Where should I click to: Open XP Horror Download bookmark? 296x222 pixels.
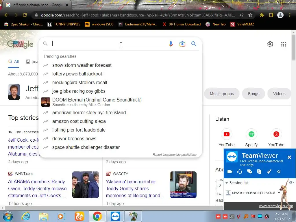pos(182,24)
